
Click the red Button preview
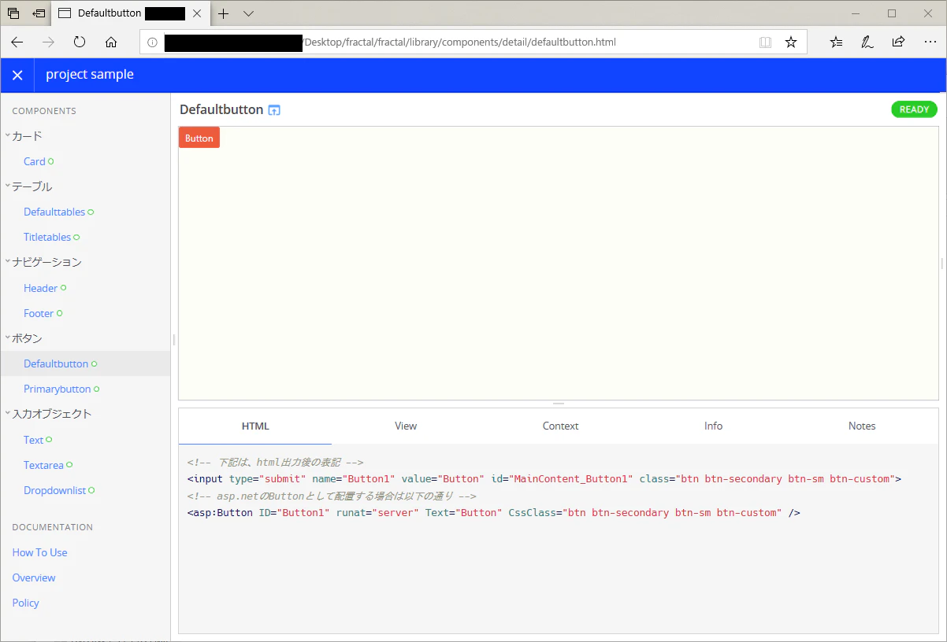199,138
